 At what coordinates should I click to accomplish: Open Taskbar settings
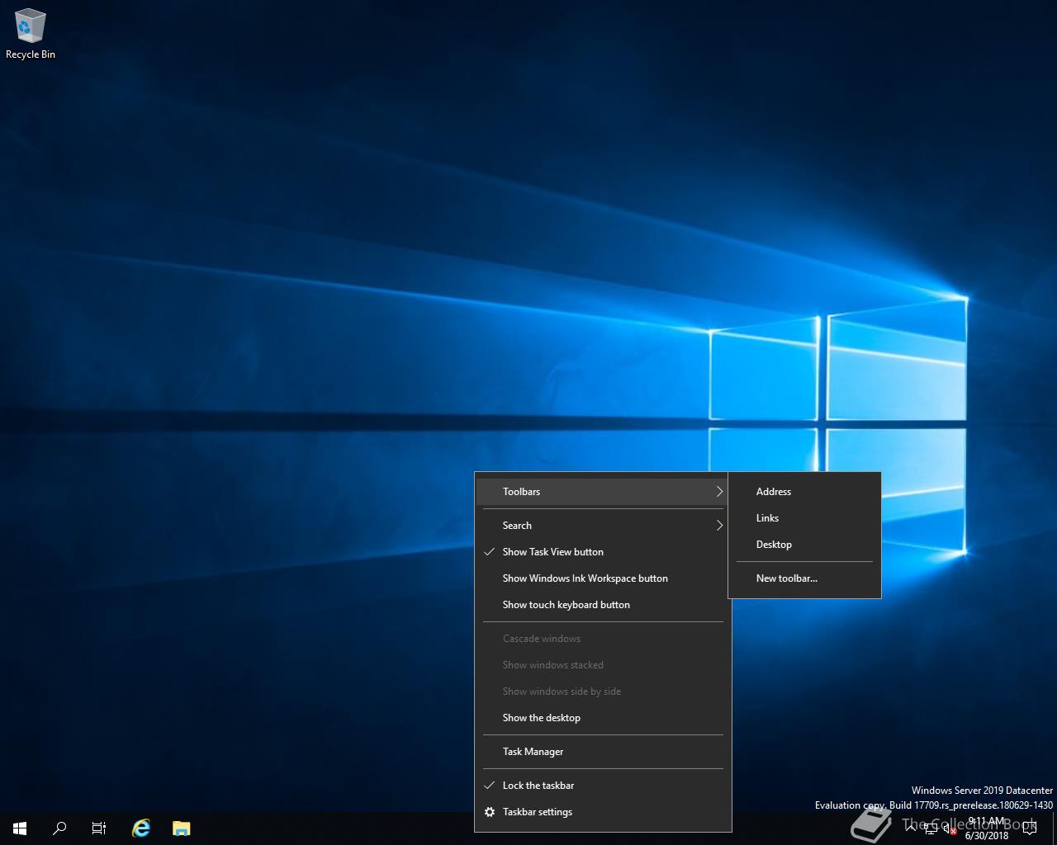coord(603,812)
